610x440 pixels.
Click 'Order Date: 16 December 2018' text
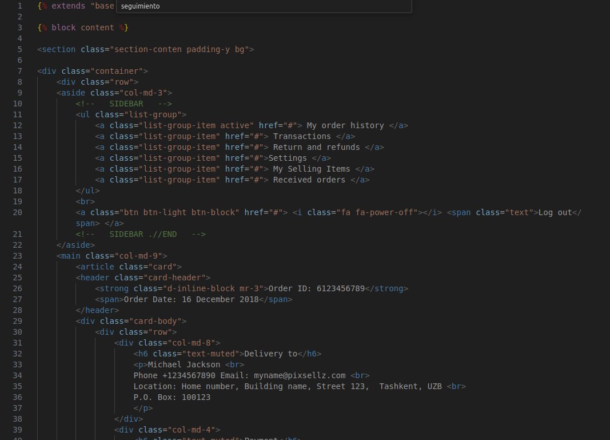coord(192,299)
